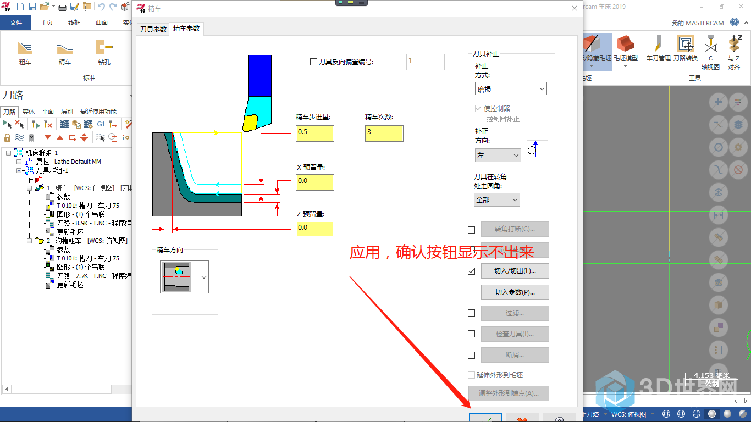The image size is (751, 422).
Task: Click the blue help question mark icon
Action: (735, 23)
